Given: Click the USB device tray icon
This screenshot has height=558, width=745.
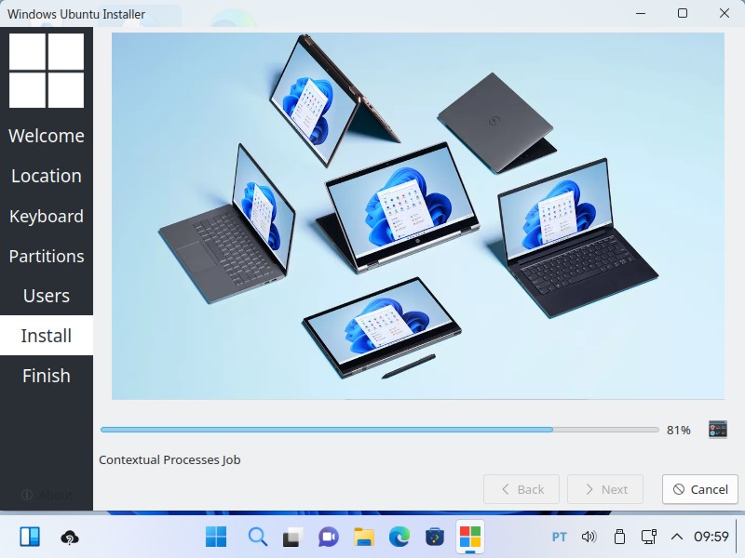Looking at the screenshot, I should tap(619, 537).
